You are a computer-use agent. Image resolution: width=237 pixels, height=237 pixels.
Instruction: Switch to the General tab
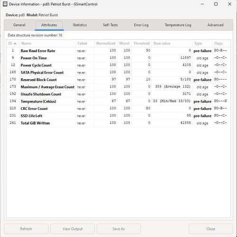click(19, 25)
